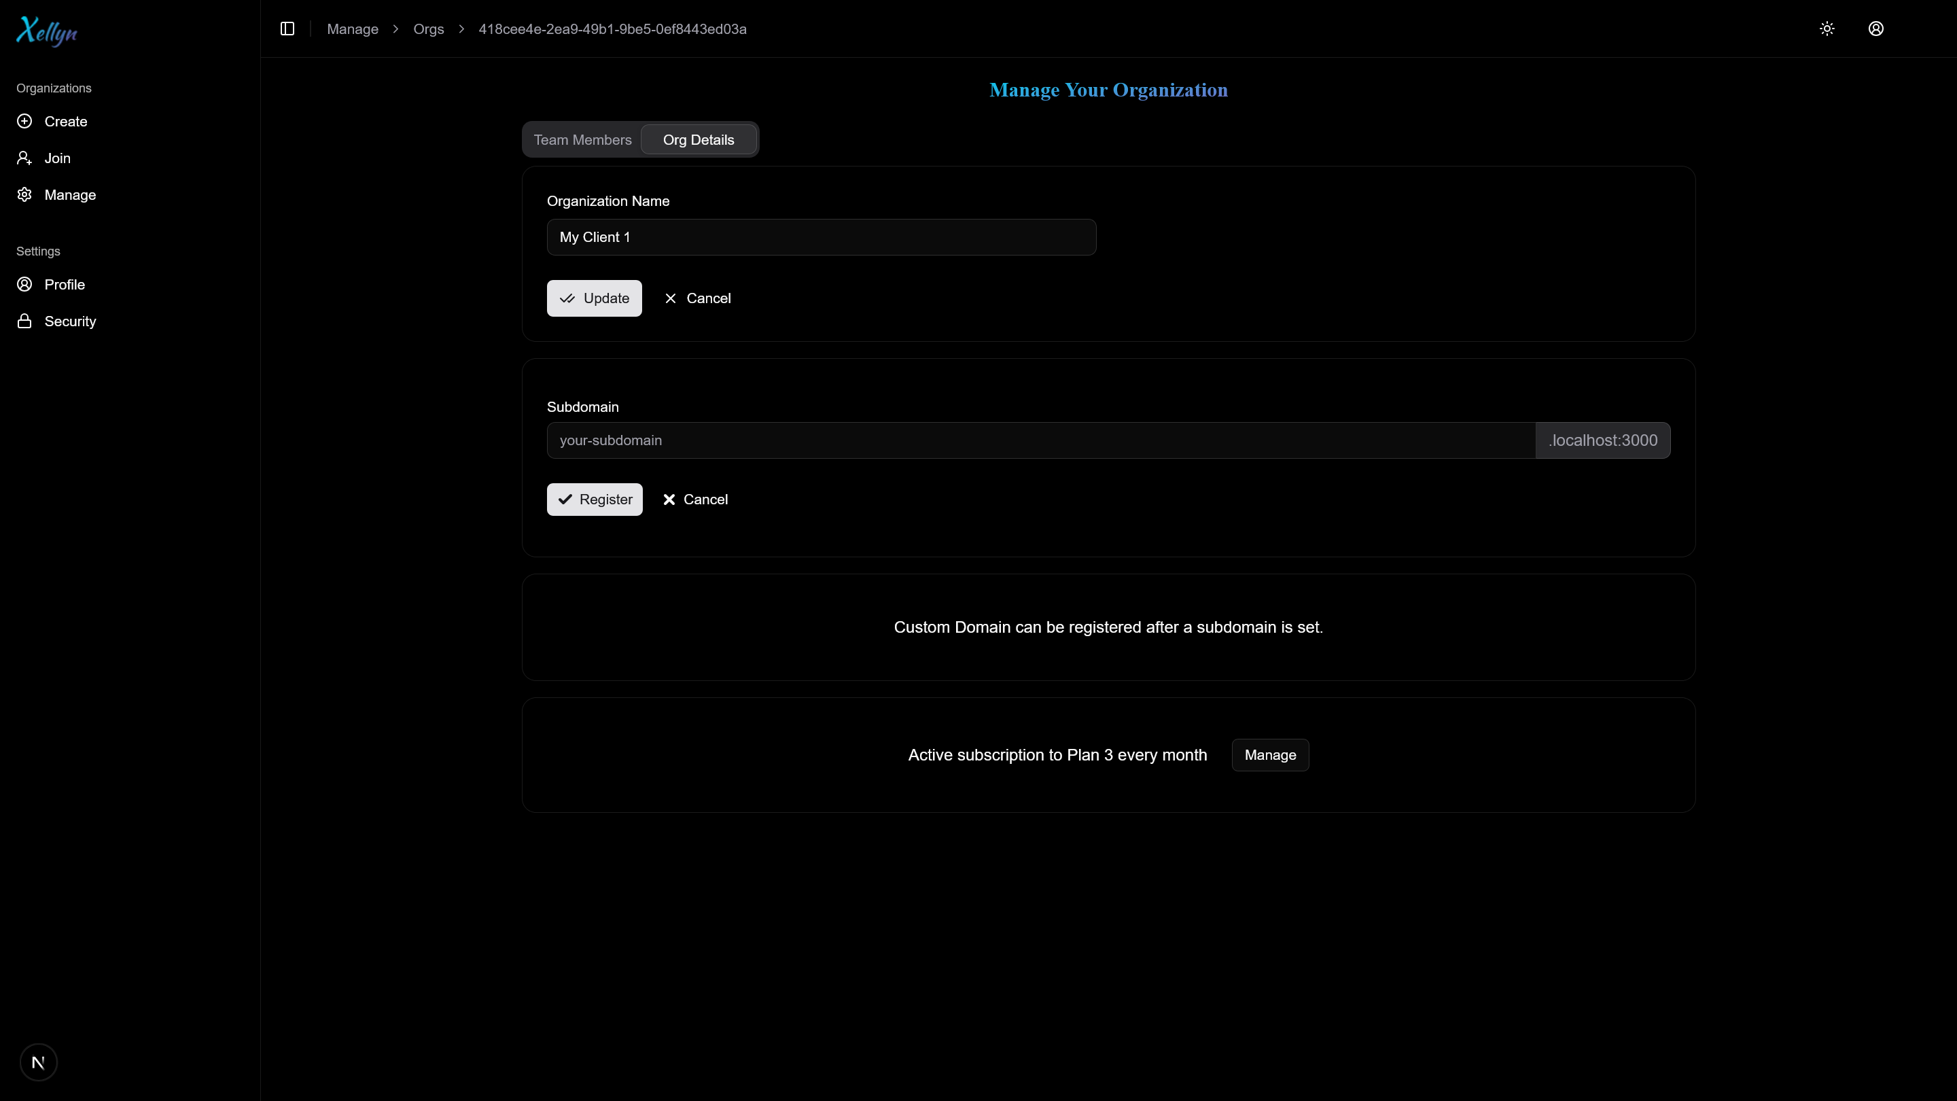Click Register to set the subdomain

click(594, 500)
